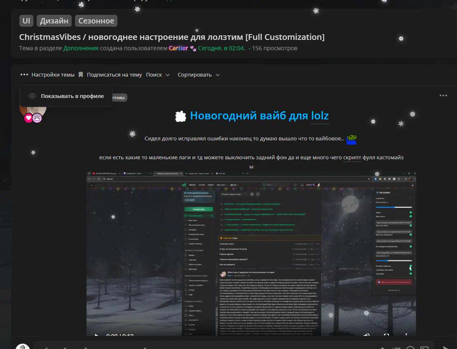Open Cartier's user profile link
457x349 pixels.
pos(178,49)
